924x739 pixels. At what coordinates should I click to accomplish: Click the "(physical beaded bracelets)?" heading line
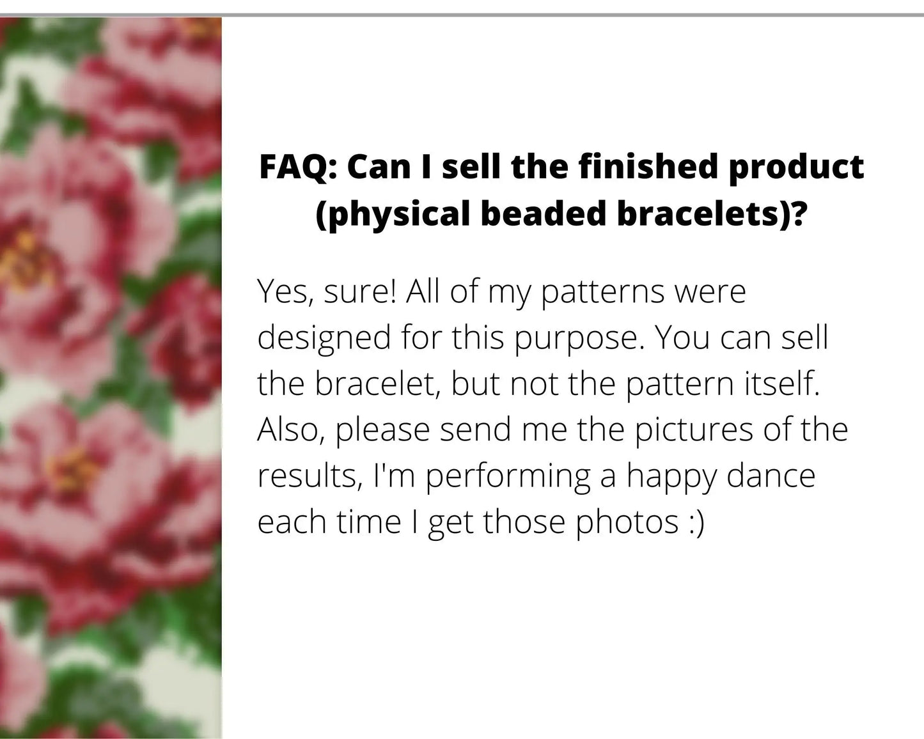[560, 214]
